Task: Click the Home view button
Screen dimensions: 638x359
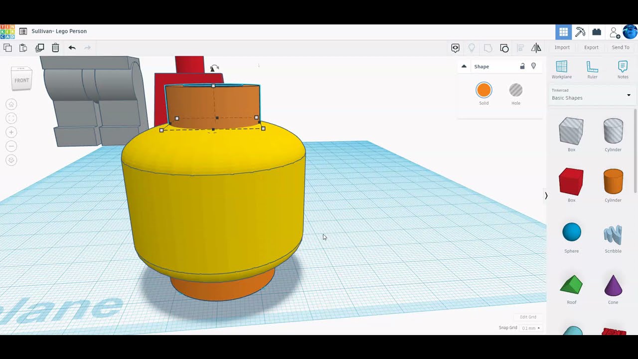Action: tap(11, 104)
